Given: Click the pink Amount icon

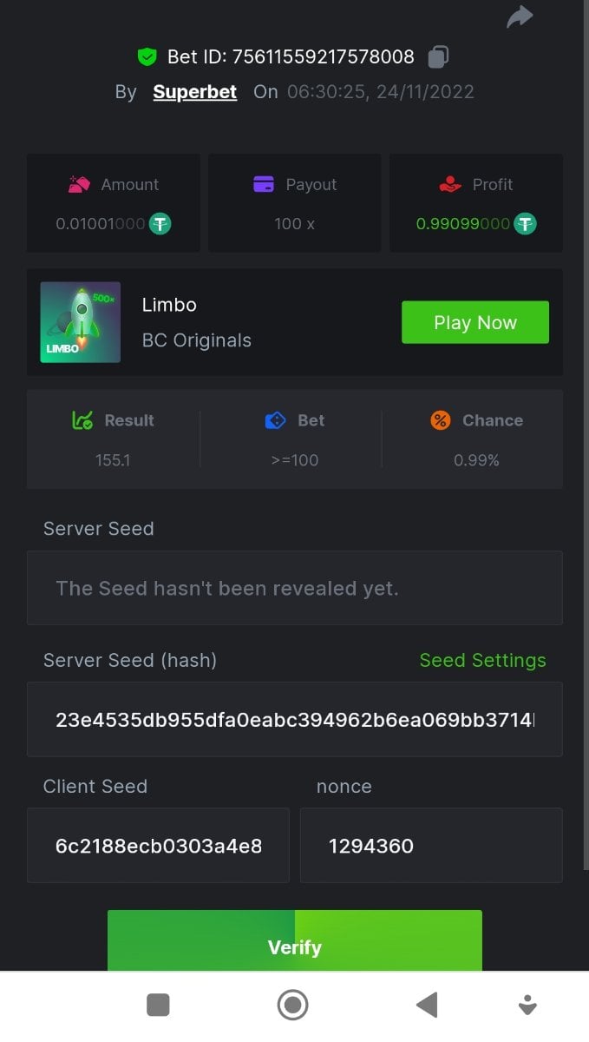Looking at the screenshot, I should 79,184.
